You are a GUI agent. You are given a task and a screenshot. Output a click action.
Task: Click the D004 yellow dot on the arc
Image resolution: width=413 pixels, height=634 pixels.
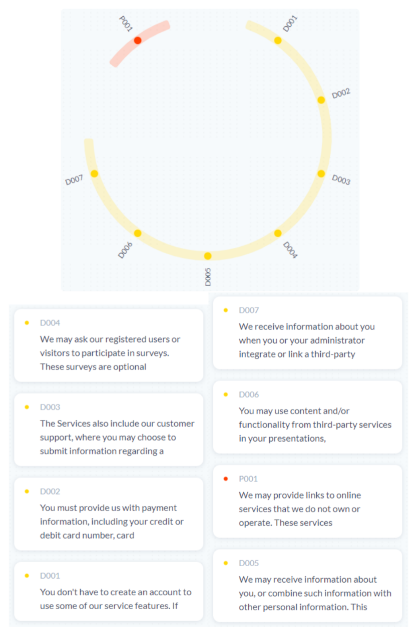point(278,233)
